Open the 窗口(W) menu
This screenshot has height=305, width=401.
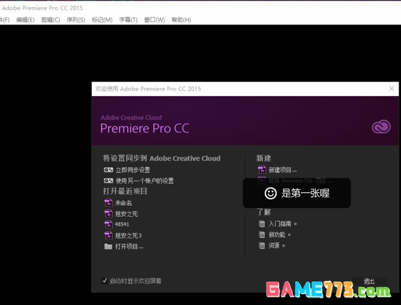(x=154, y=20)
